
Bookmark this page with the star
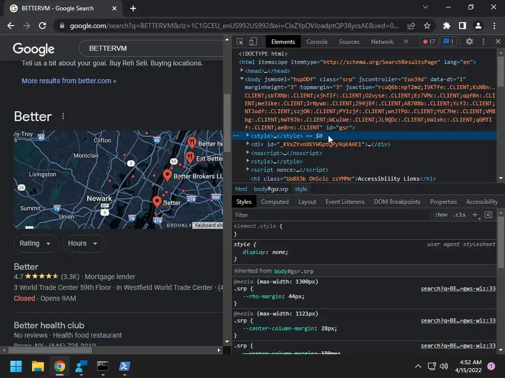[x=427, y=26]
